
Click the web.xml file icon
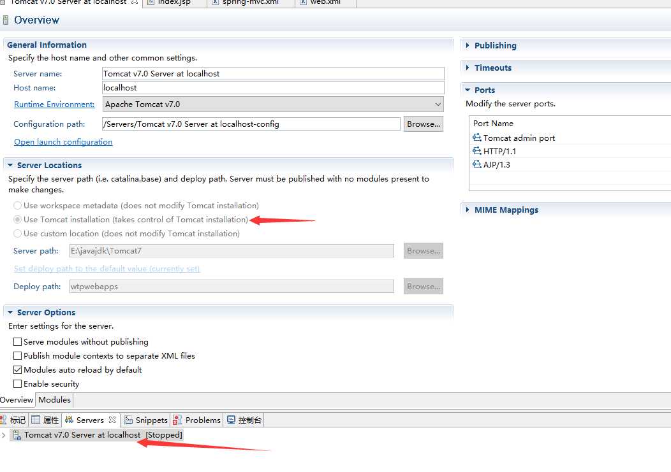click(x=303, y=2)
